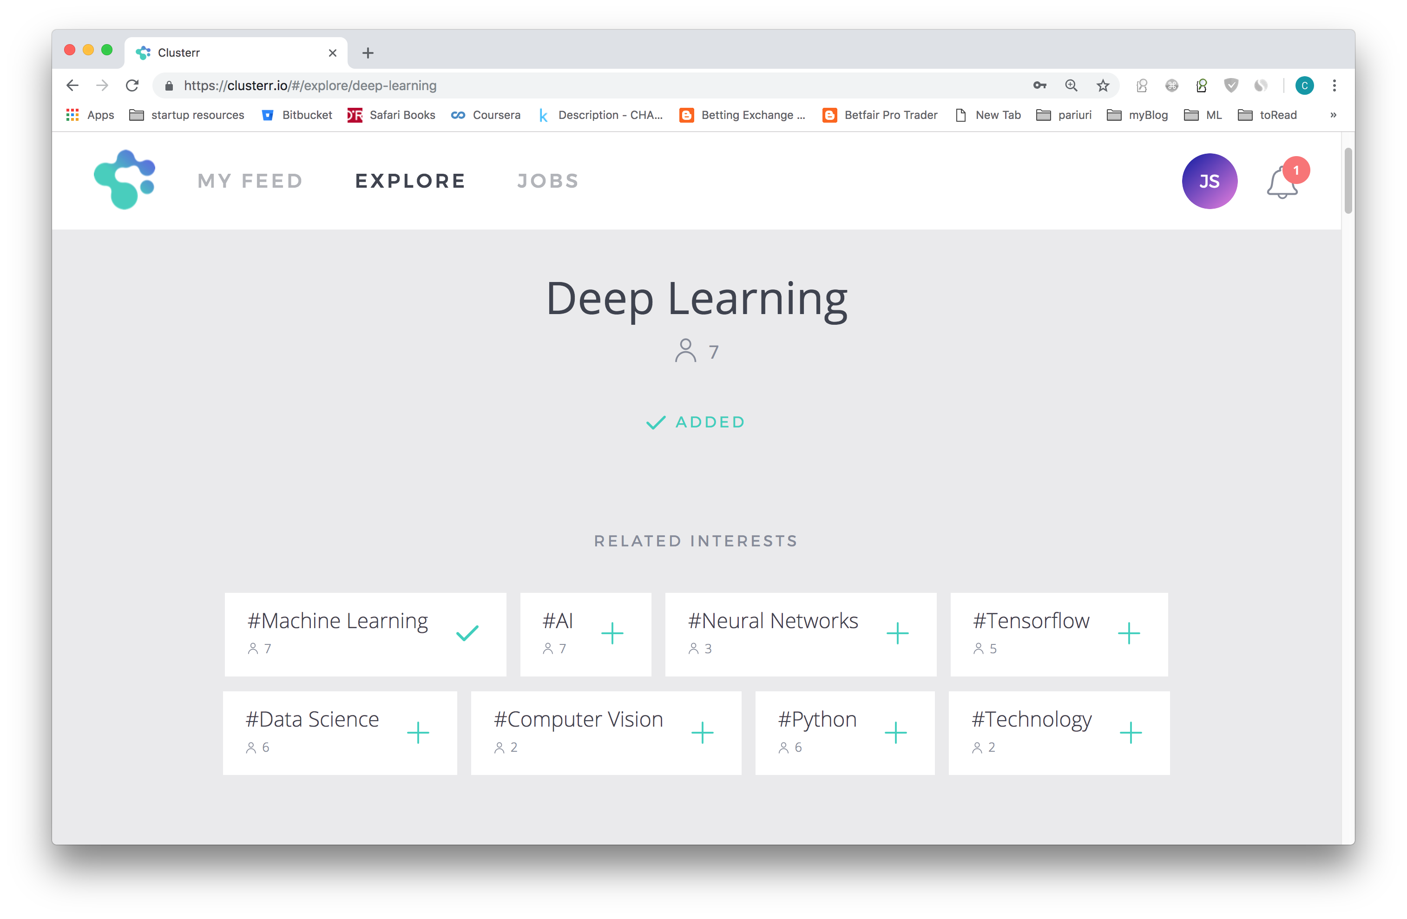Uncheck the #Machine Learning checkmark
1407x919 pixels.
click(467, 633)
